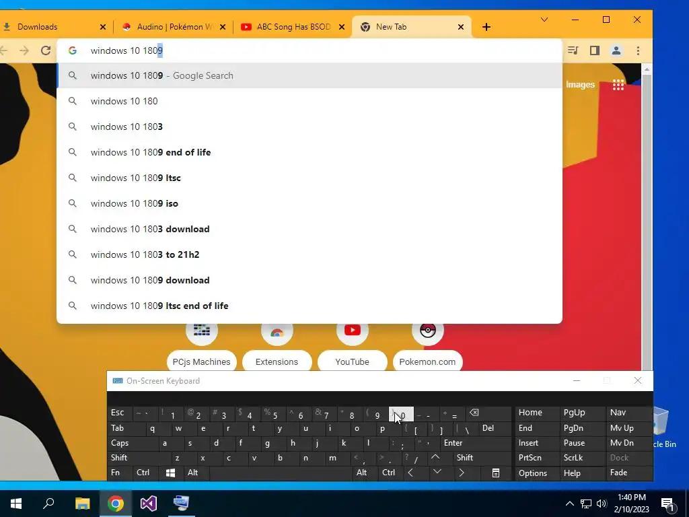Choose 'windows 10 1809 ltsc end of life' suggestion

(x=310, y=306)
